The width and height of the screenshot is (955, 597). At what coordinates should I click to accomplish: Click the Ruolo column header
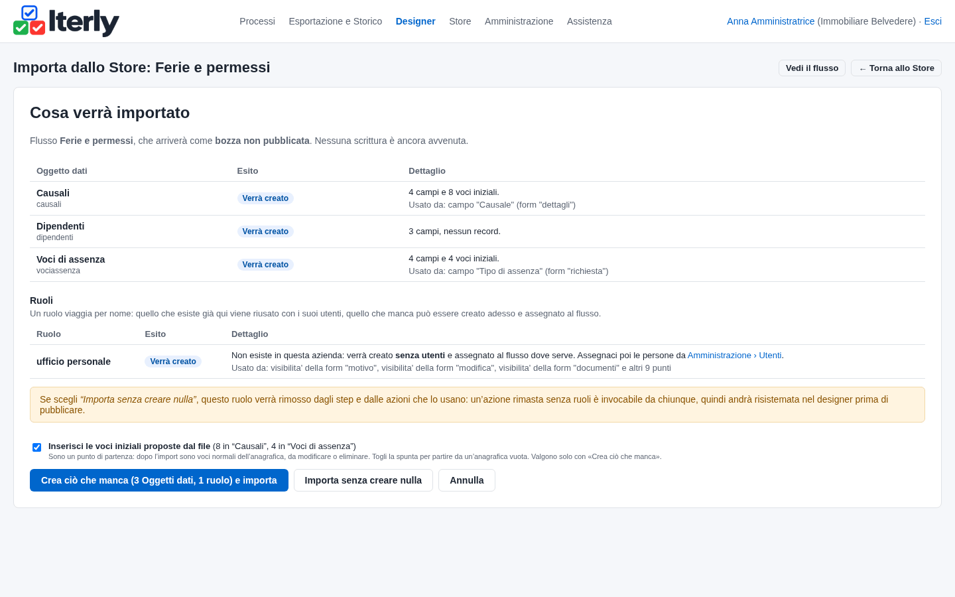point(48,334)
